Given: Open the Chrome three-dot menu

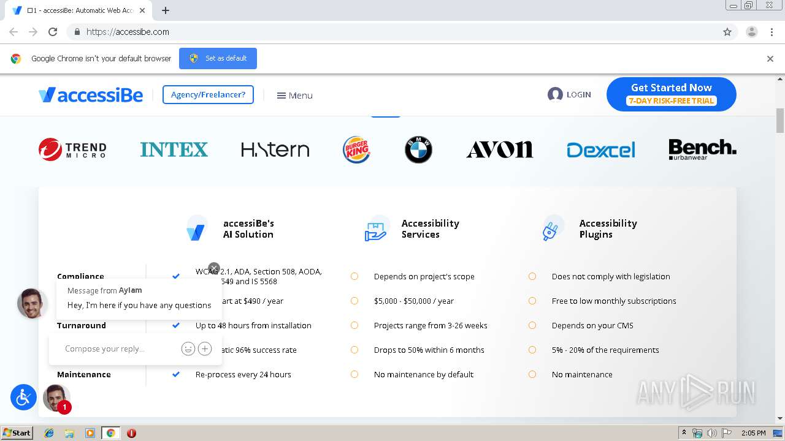Looking at the screenshot, I should point(772,32).
